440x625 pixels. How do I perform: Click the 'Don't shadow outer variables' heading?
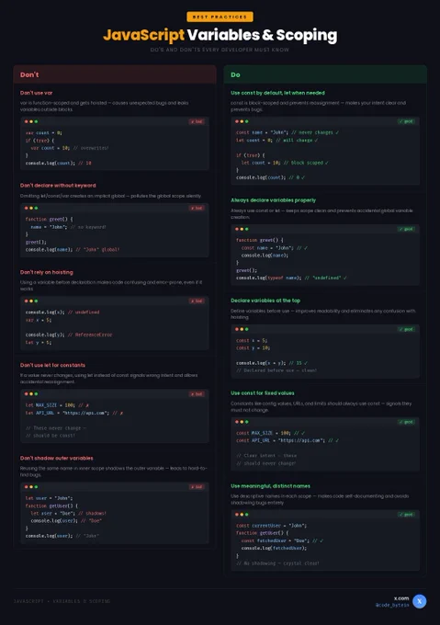tap(57, 458)
